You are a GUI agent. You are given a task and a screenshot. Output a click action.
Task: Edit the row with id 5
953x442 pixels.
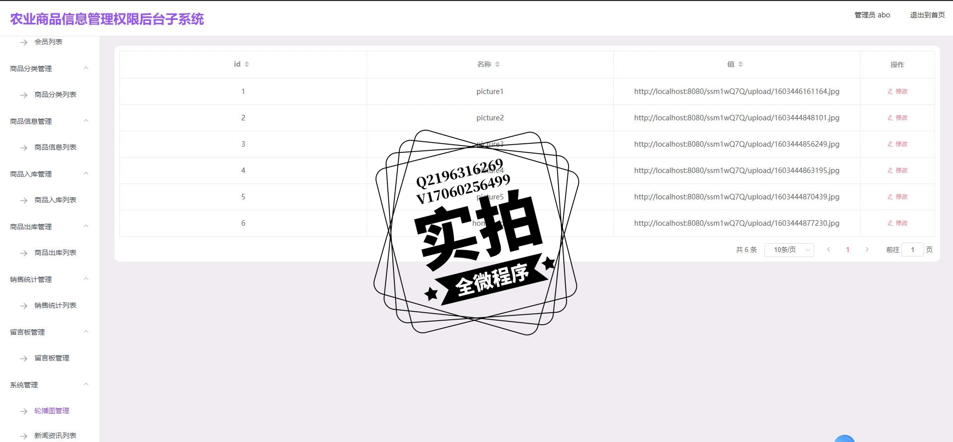click(x=897, y=197)
